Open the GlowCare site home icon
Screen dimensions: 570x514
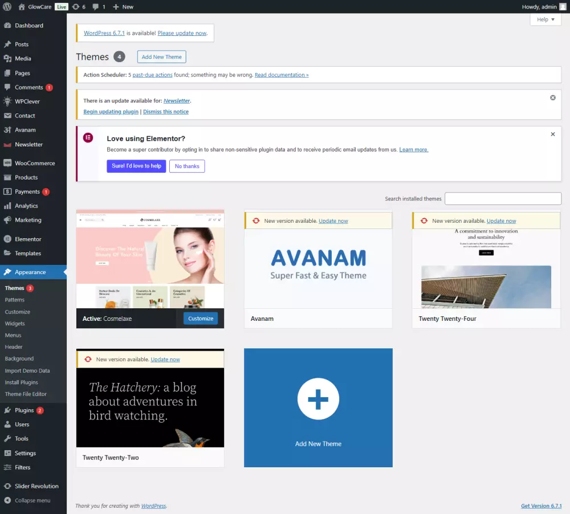click(x=22, y=6)
